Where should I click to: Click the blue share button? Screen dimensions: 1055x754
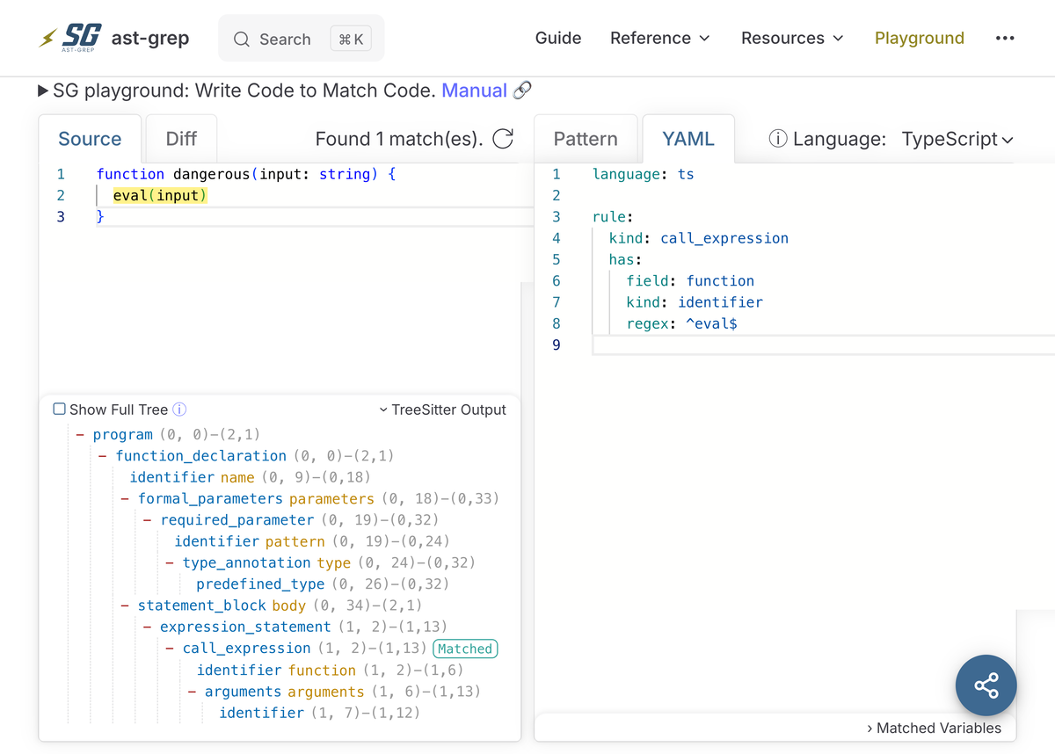click(x=986, y=685)
